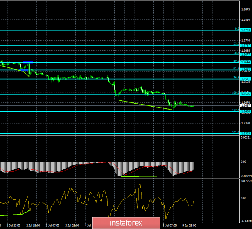The width and height of the screenshot is (252, 229).
Task: Select the 23.6 Fibonacci level label
Action: (236, 44)
